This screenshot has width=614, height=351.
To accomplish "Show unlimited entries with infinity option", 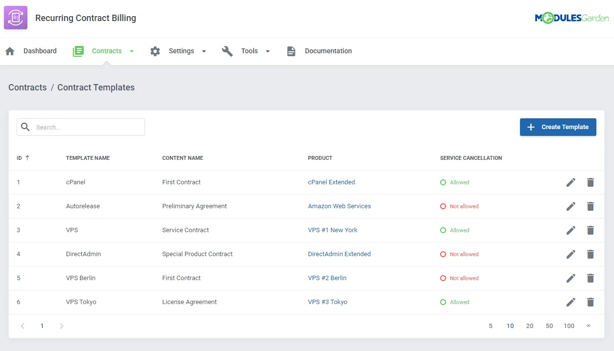I will 589,326.
